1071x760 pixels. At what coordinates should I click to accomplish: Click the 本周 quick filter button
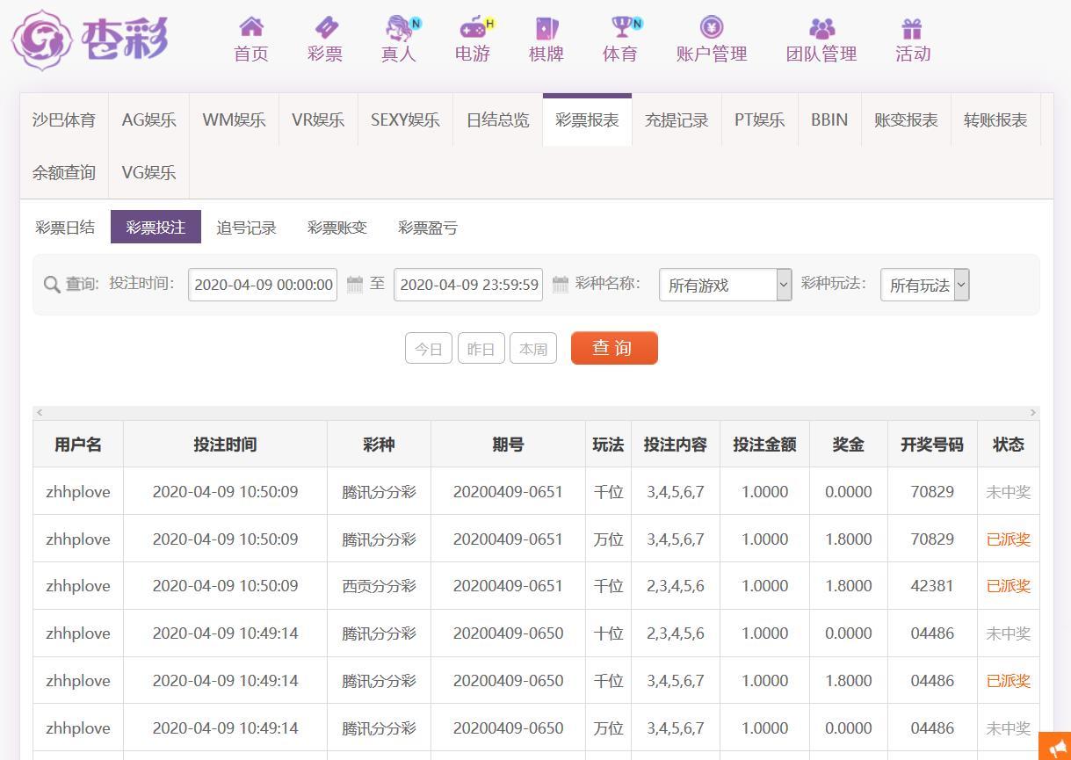533,349
